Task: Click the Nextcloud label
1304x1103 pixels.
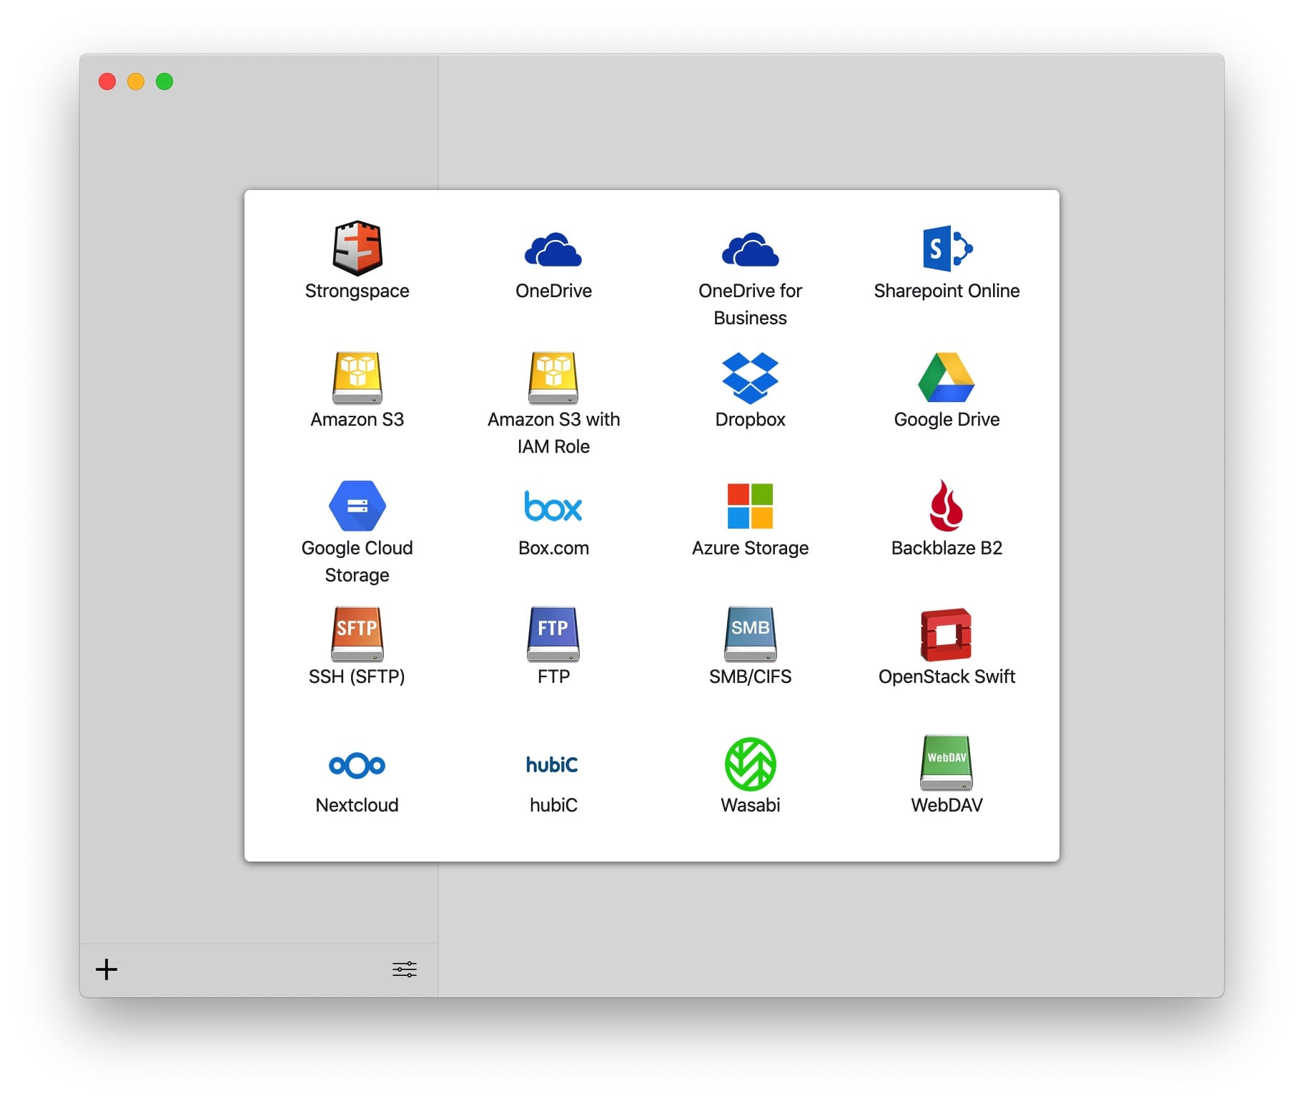Action: (357, 805)
